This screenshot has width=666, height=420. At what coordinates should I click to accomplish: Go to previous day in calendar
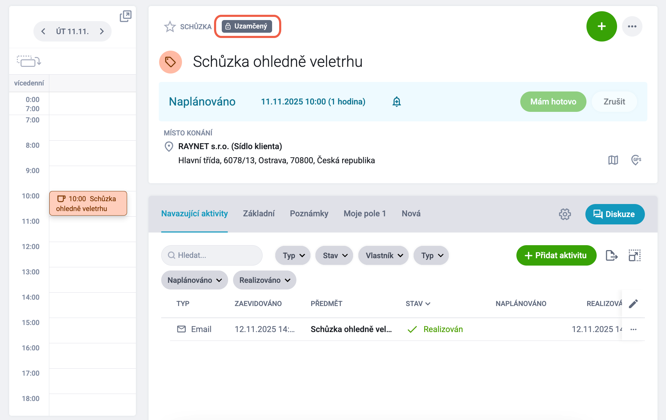pos(43,31)
